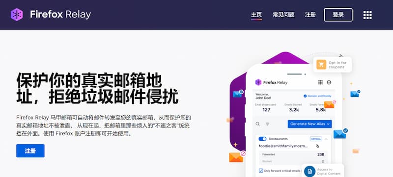Click the copy icon beside foodie@smithfamily address

point(317,146)
